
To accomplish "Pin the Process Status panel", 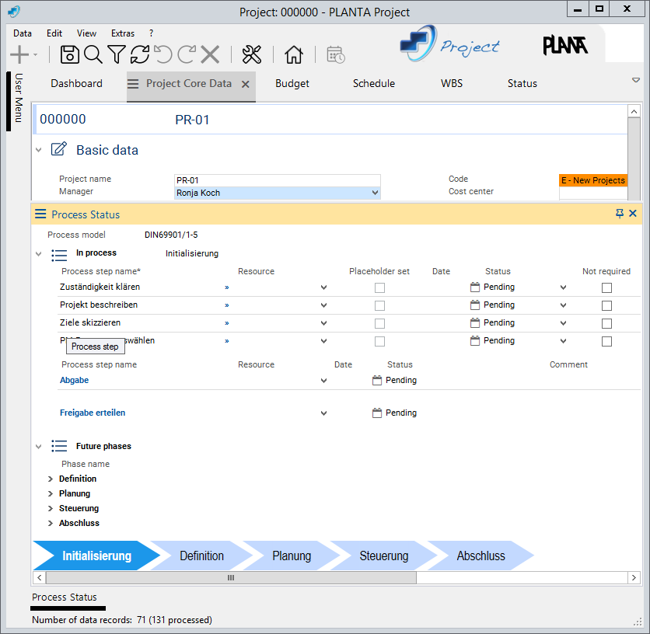I will (620, 214).
